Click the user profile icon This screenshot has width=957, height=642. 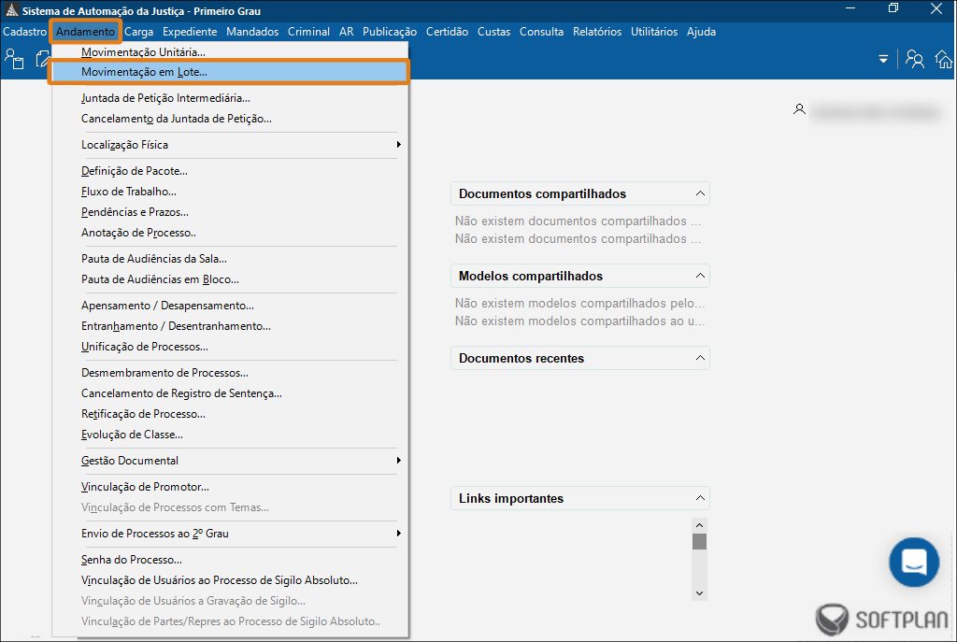(799, 110)
